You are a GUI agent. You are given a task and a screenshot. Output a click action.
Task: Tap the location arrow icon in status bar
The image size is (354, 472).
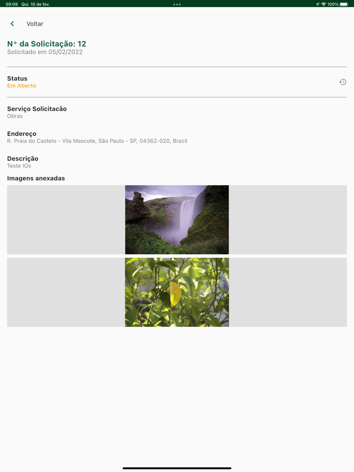pos(318,4)
